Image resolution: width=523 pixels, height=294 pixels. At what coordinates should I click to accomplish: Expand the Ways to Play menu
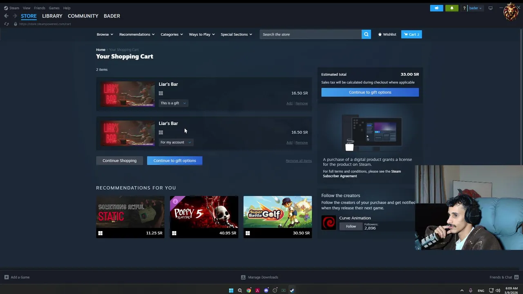pos(202,34)
